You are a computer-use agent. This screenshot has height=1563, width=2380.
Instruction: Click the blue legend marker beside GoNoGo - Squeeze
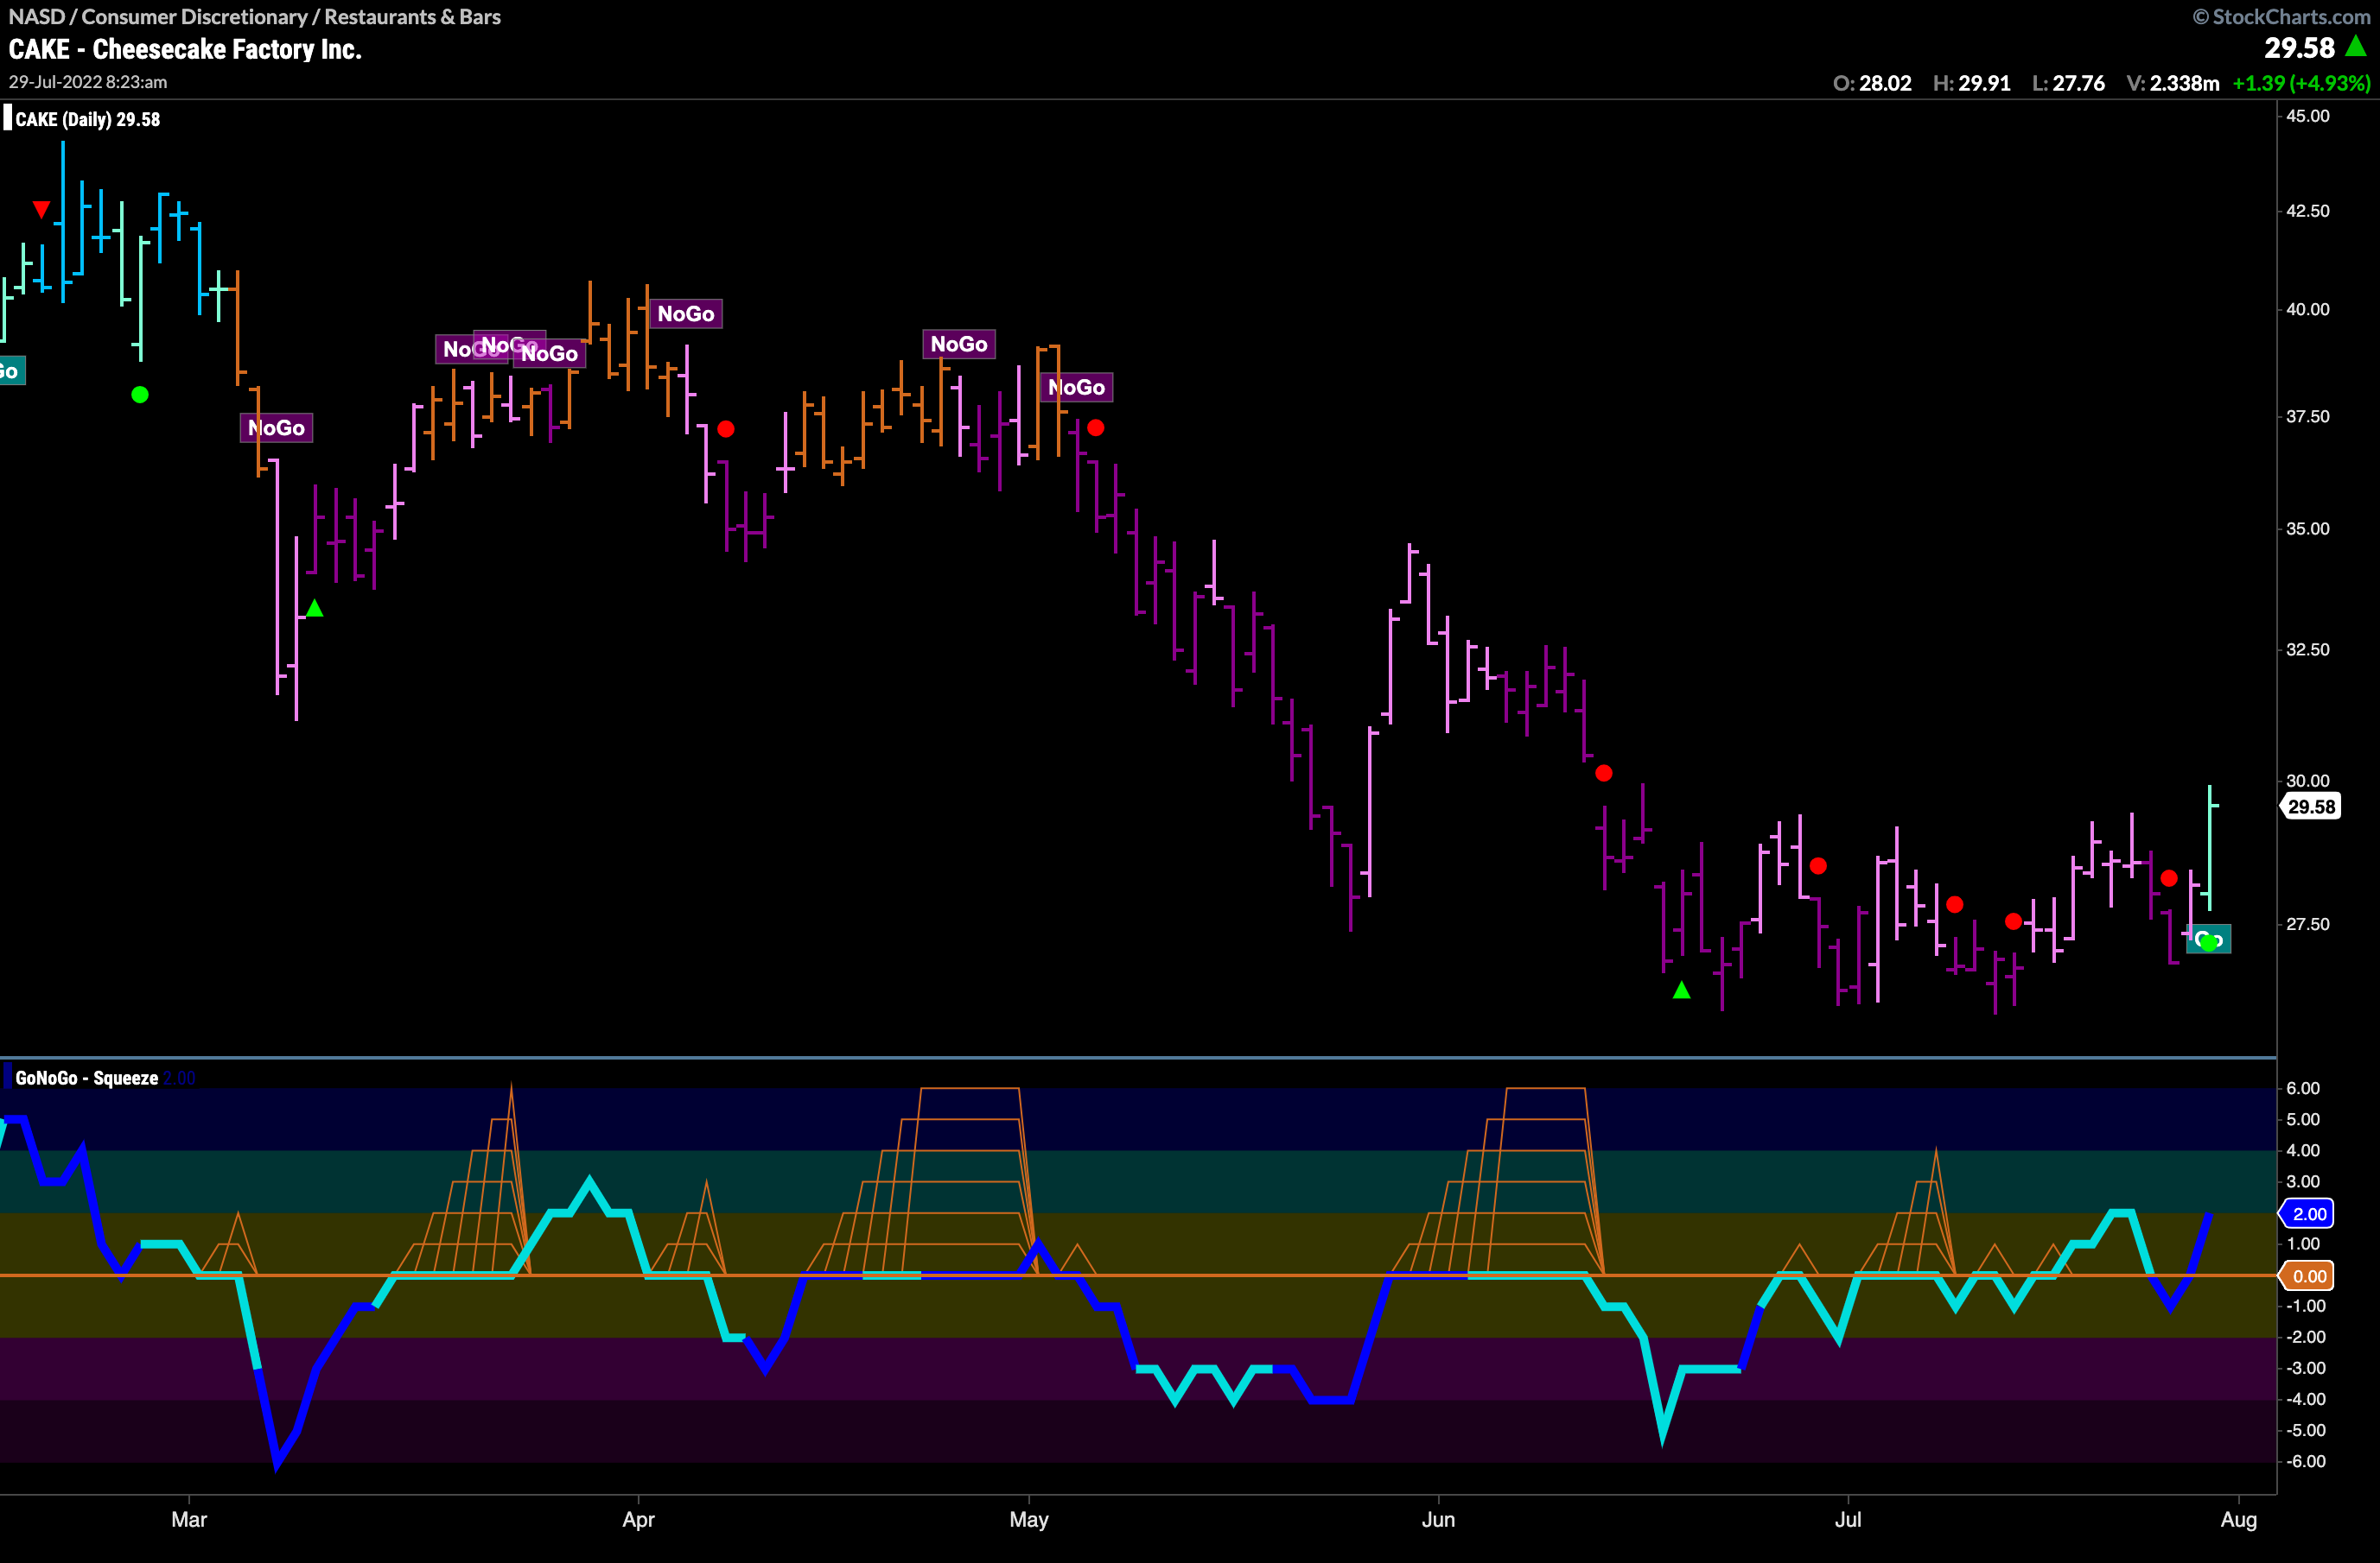pyautogui.click(x=8, y=1078)
